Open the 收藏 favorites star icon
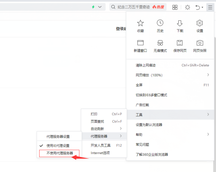Viewport: 216px width, 172px height. click(x=140, y=23)
